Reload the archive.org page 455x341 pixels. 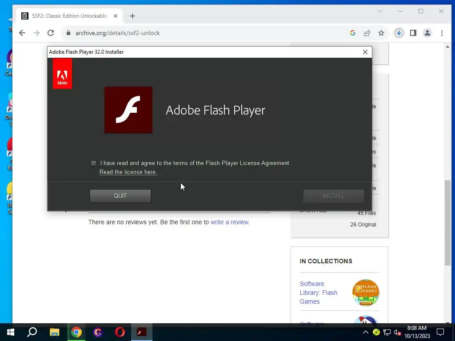pyautogui.click(x=51, y=33)
